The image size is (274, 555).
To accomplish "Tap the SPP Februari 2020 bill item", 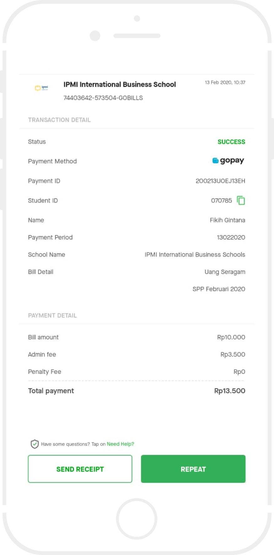I will point(219,289).
